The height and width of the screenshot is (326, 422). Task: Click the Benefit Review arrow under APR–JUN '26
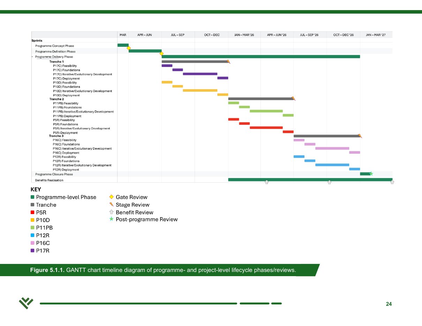267,182
